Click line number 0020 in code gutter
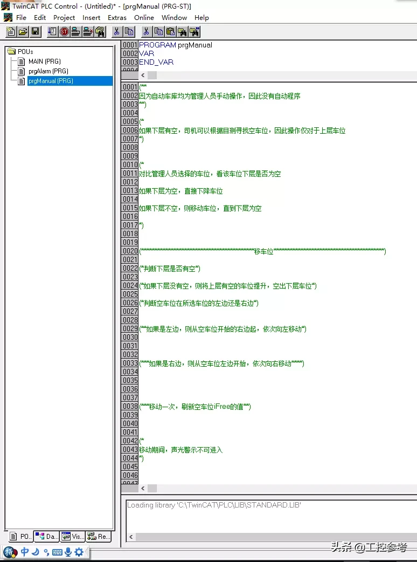This screenshot has height=562, width=417. point(130,251)
